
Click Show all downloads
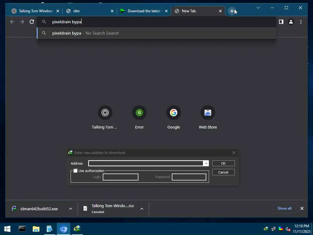pyautogui.click(x=284, y=208)
